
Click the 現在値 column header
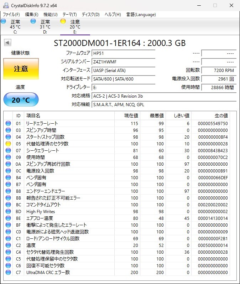pyautogui.click(x=127, y=115)
